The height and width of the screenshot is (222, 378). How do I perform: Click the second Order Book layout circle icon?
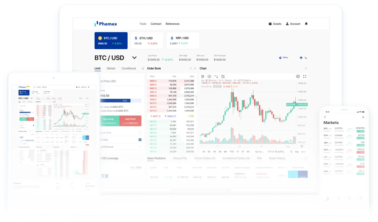click(x=195, y=69)
